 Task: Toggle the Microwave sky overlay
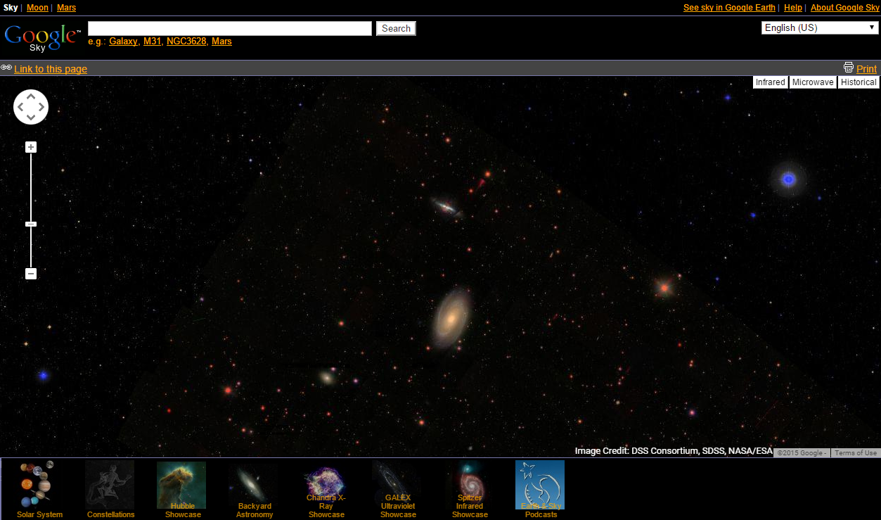point(813,82)
